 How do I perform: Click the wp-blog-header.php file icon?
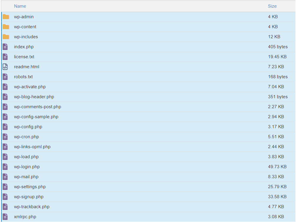5,97
